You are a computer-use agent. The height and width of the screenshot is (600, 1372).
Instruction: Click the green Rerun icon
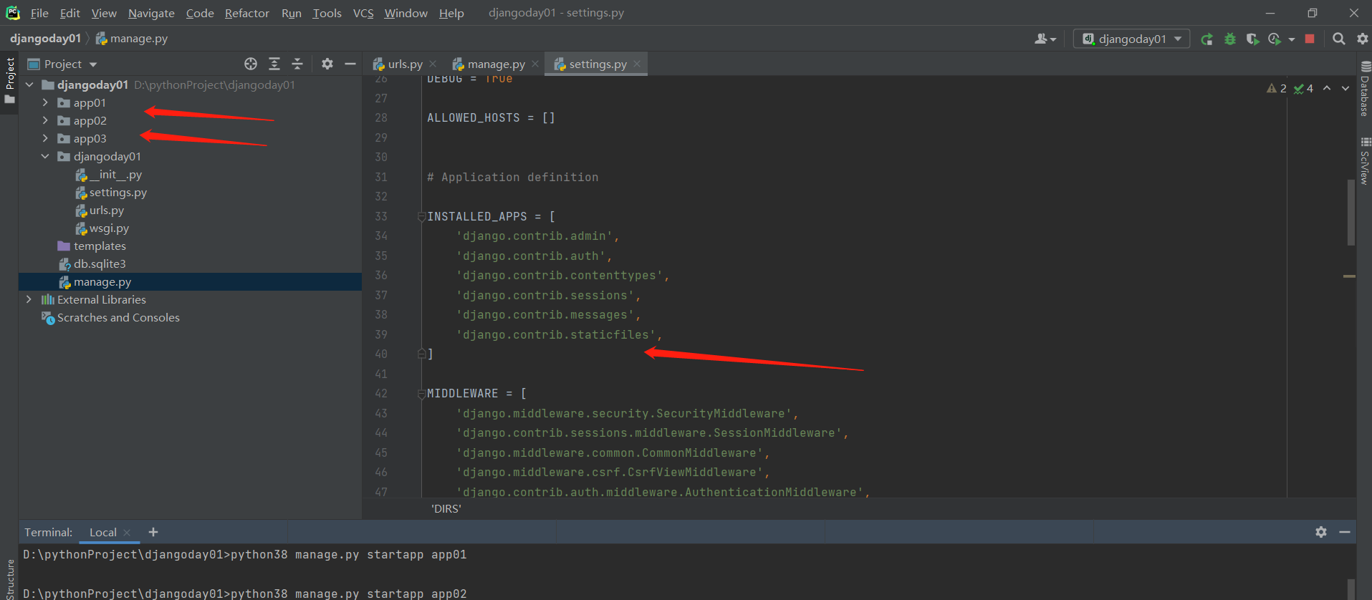coord(1207,39)
